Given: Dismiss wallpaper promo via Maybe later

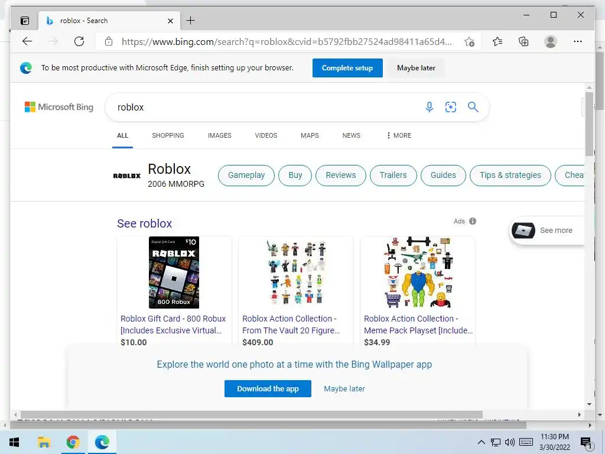Looking at the screenshot, I should pos(344,389).
